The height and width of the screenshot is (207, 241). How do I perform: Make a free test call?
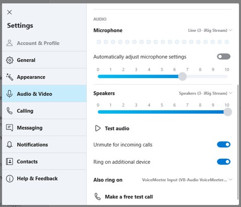pyautogui.click(x=124, y=197)
